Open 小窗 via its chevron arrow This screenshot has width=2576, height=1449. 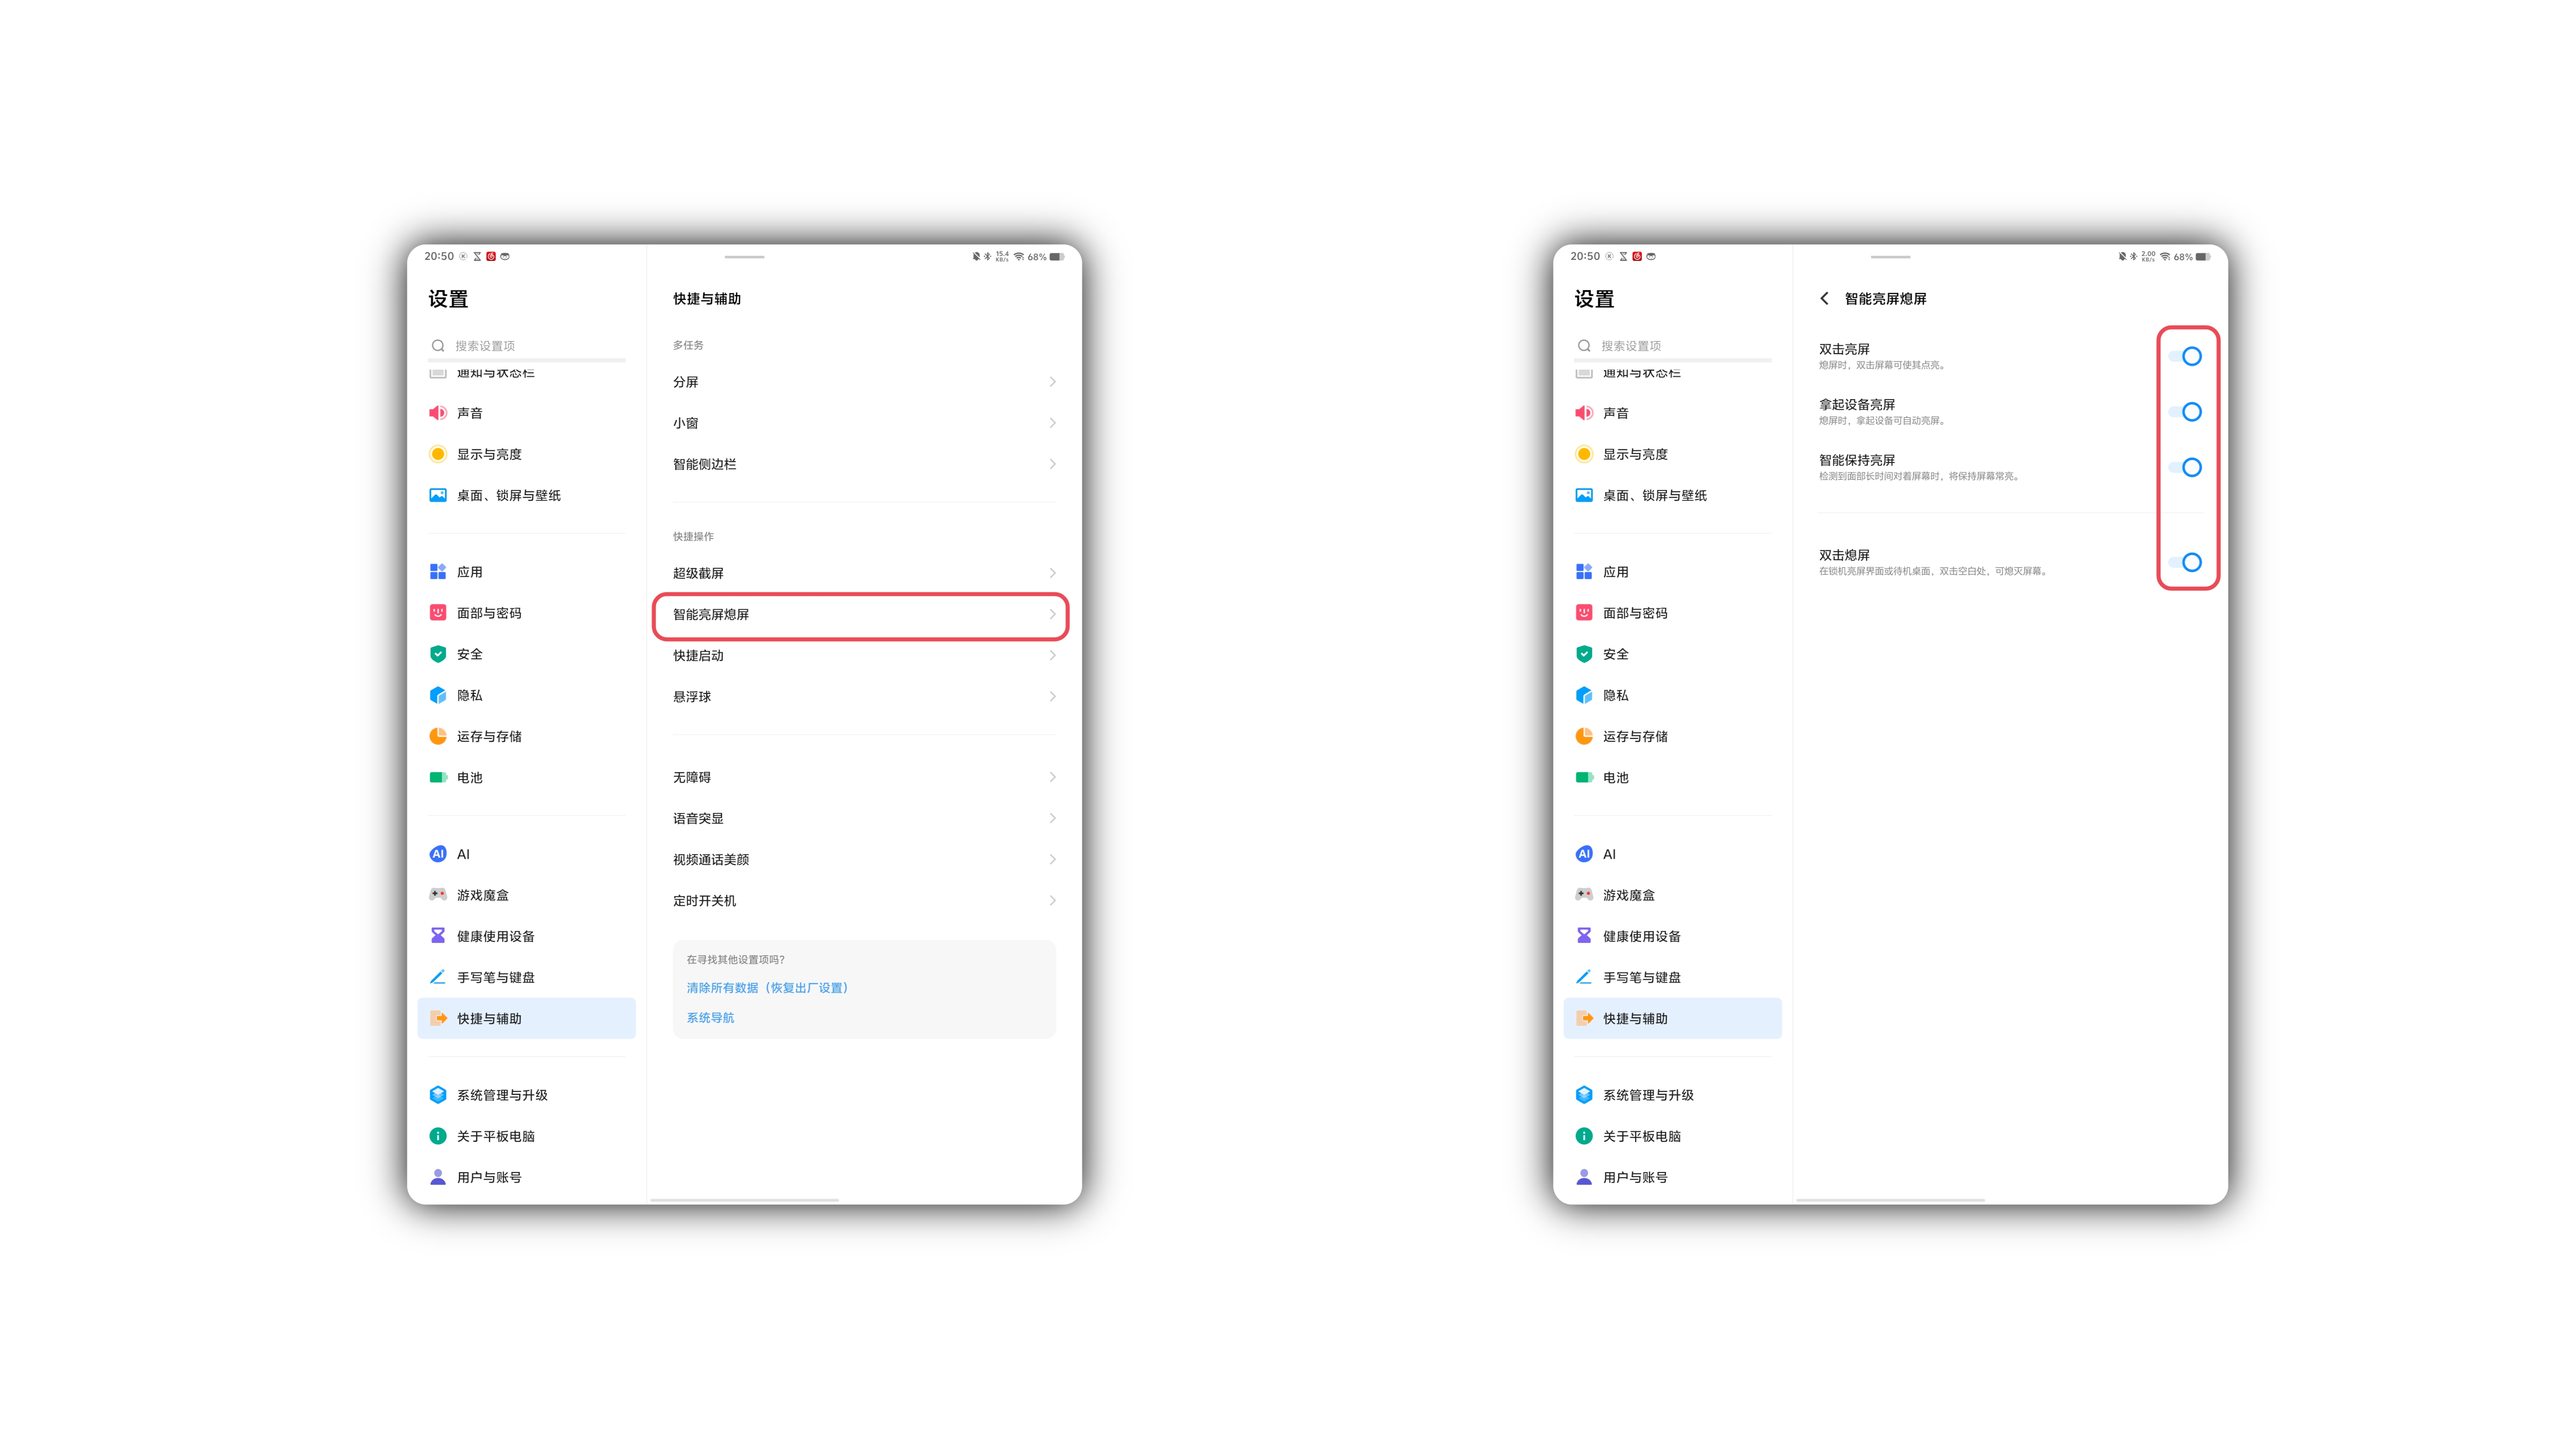point(1052,423)
